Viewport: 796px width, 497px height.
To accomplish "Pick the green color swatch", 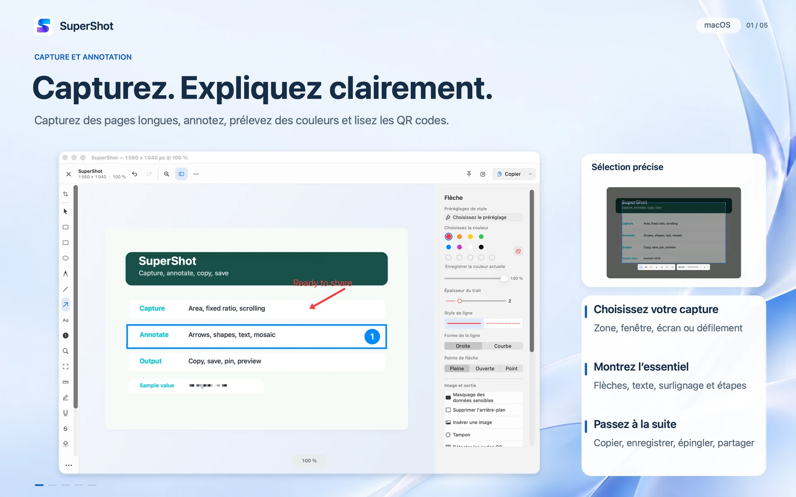I will (481, 236).
